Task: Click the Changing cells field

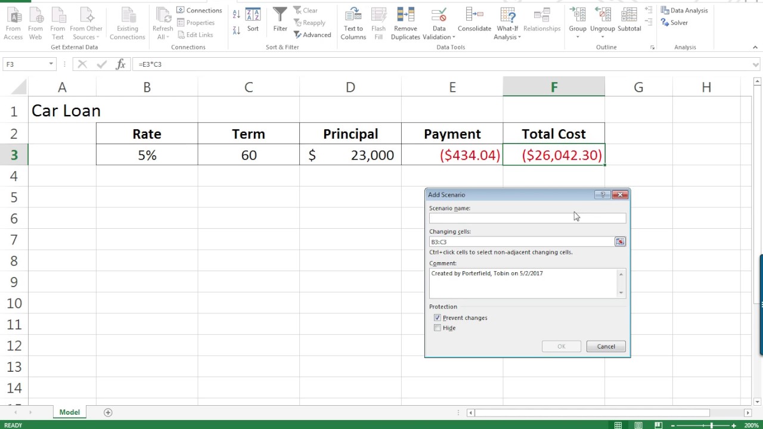Action: tap(522, 241)
